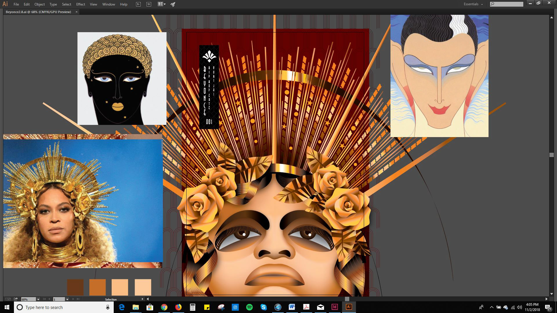Image resolution: width=557 pixels, height=313 pixels.
Task: Open the zoom level dropdown arrow
Action: (38, 299)
